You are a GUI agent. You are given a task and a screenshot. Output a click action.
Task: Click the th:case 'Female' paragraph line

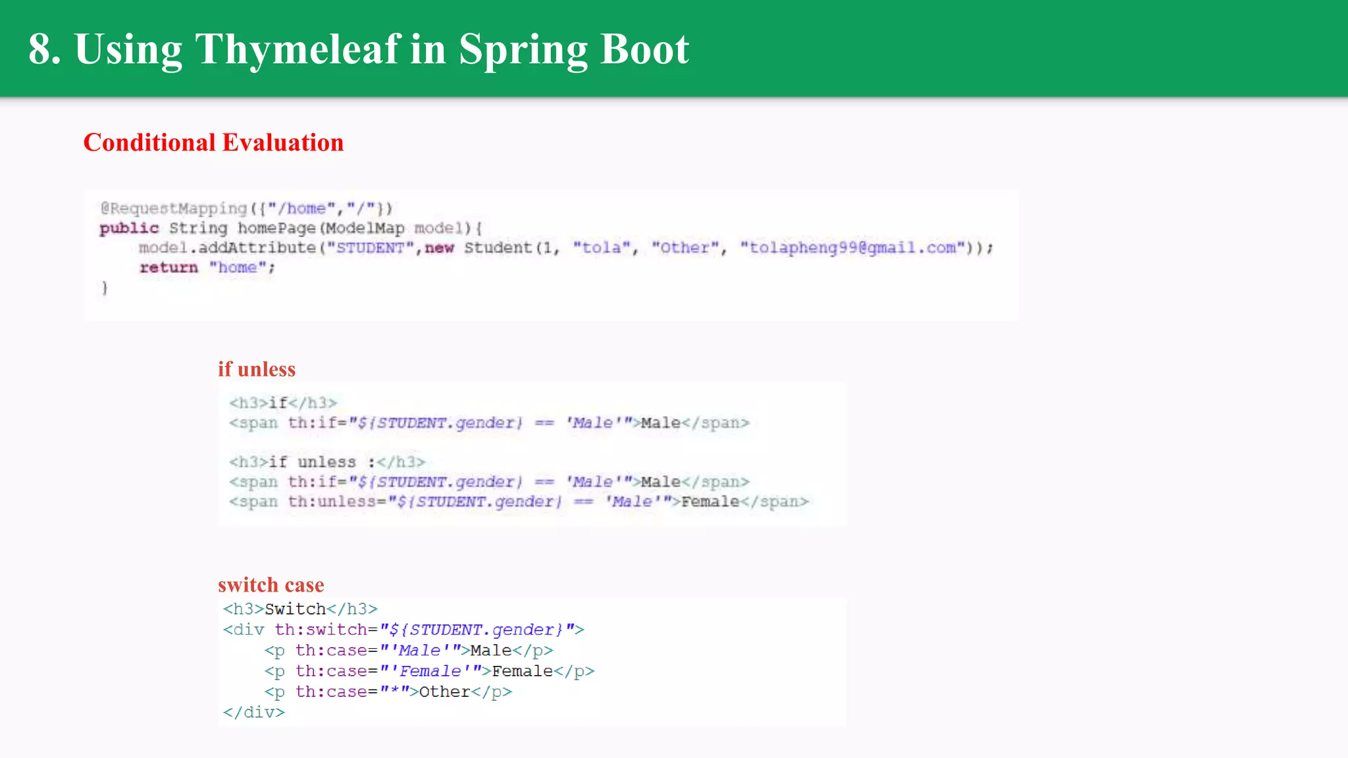point(429,671)
